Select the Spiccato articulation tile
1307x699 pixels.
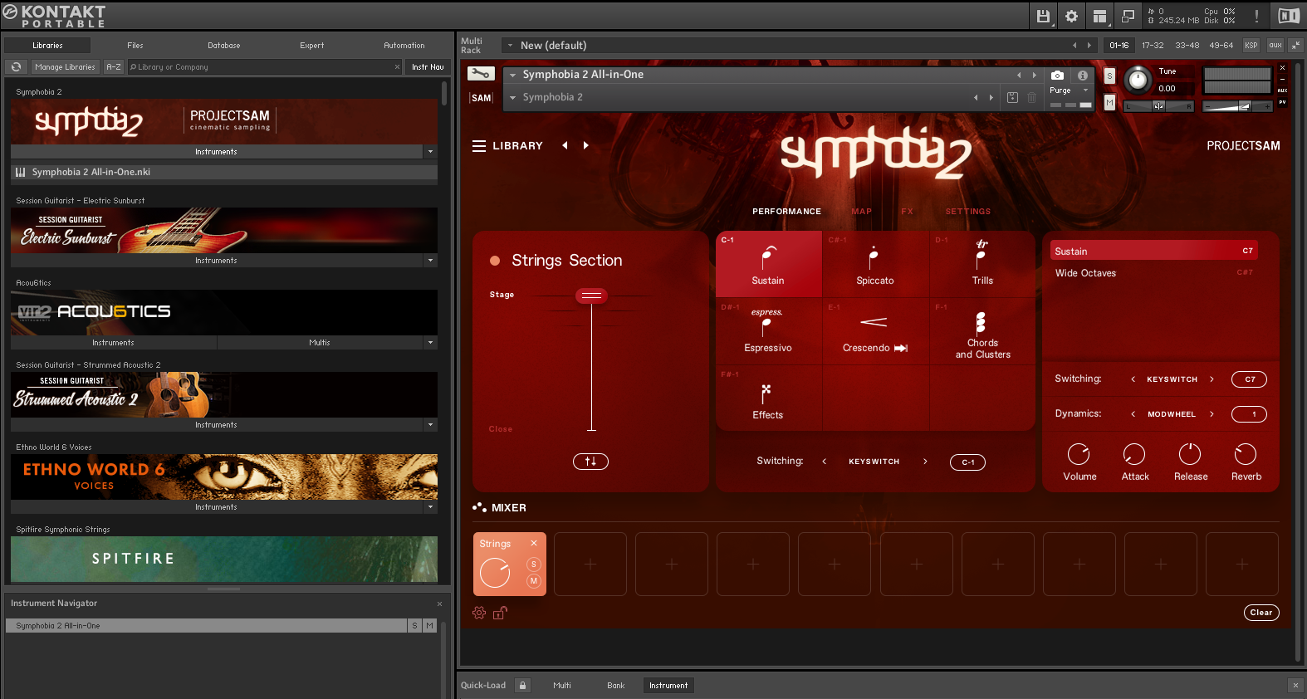coord(875,265)
